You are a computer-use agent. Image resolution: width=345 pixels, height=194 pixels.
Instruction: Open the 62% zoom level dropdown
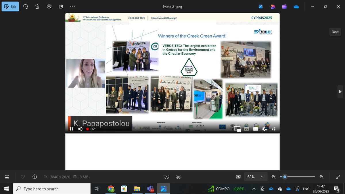pos(256,177)
